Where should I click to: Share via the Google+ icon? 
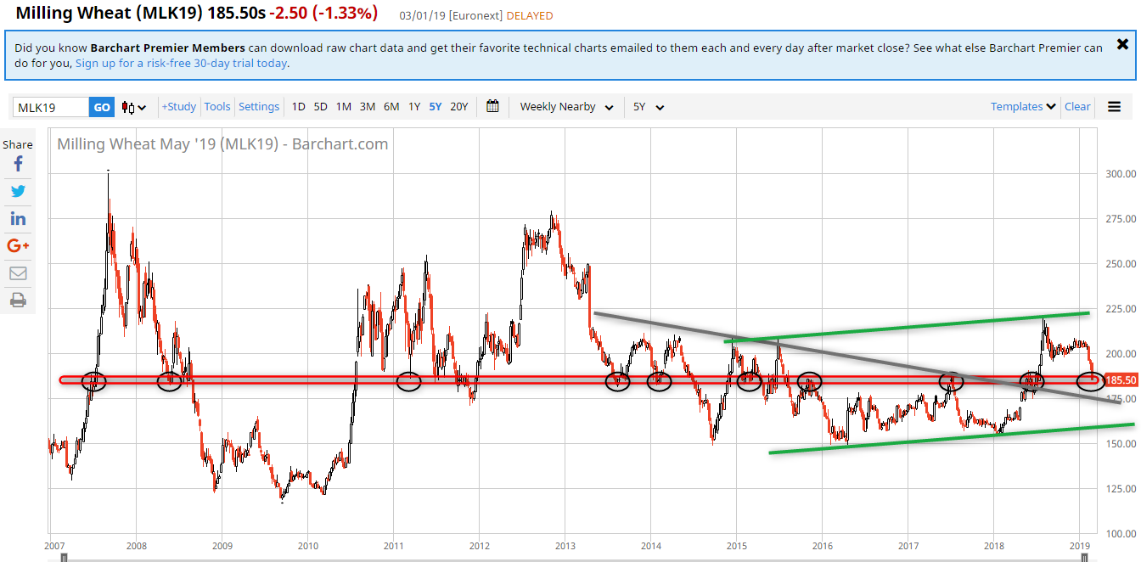click(x=18, y=245)
